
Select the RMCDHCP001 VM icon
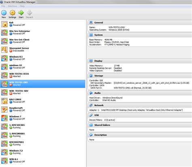point(4,144)
